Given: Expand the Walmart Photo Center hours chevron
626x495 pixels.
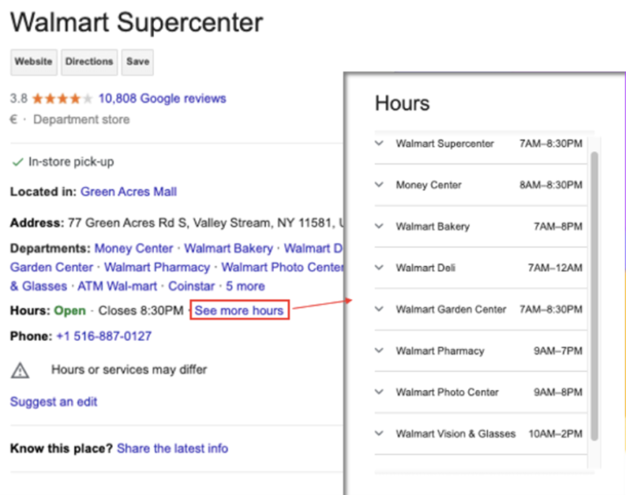Looking at the screenshot, I should (x=379, y=392).
